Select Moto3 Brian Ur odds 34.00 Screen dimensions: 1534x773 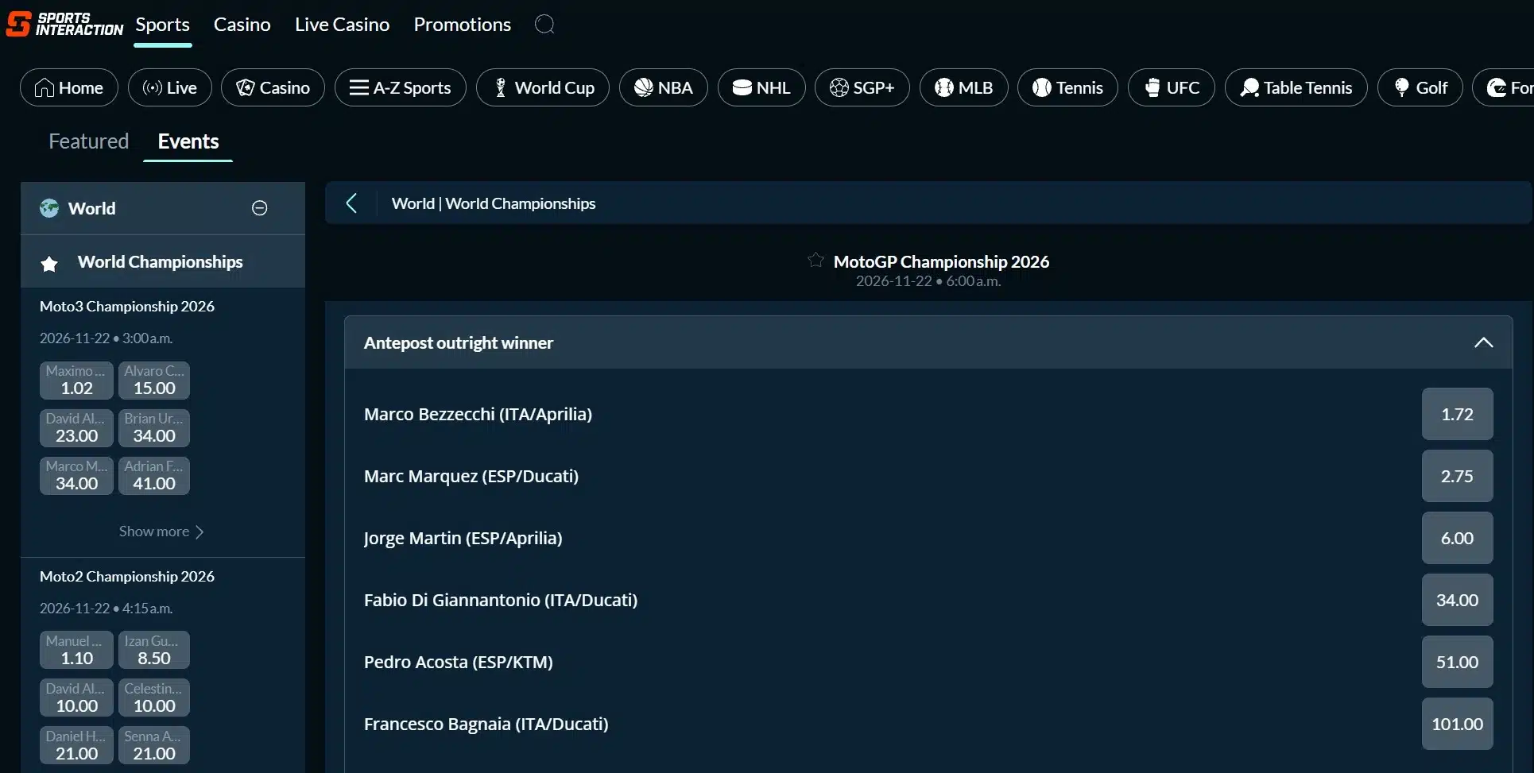pos(154,428)
